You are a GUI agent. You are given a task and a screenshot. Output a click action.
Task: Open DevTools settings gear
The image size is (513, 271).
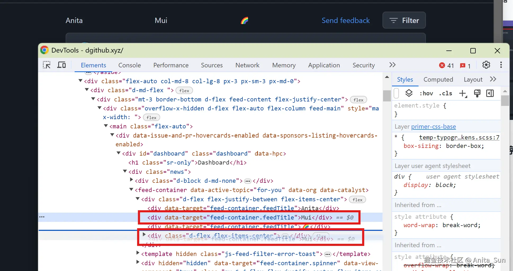point(486,65)
